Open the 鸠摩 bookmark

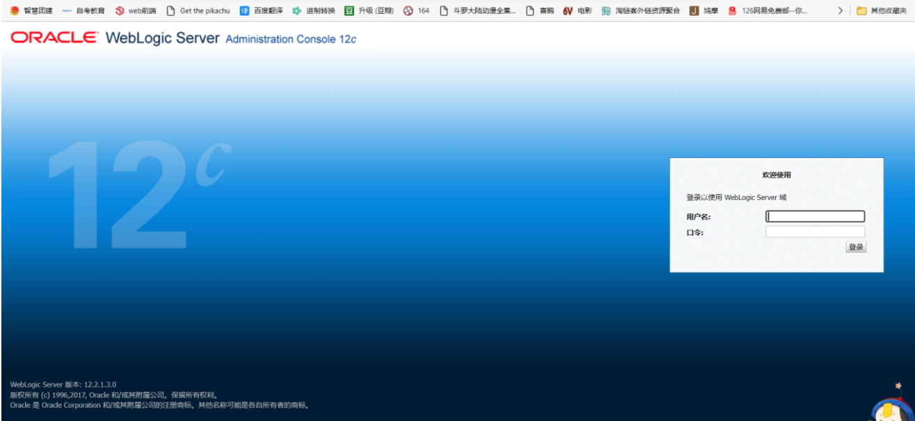704,11
